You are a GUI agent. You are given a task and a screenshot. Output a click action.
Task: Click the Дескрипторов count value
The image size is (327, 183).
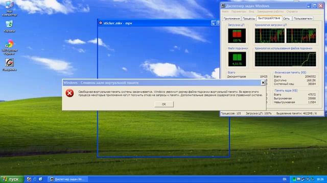(x=264, y=77)
